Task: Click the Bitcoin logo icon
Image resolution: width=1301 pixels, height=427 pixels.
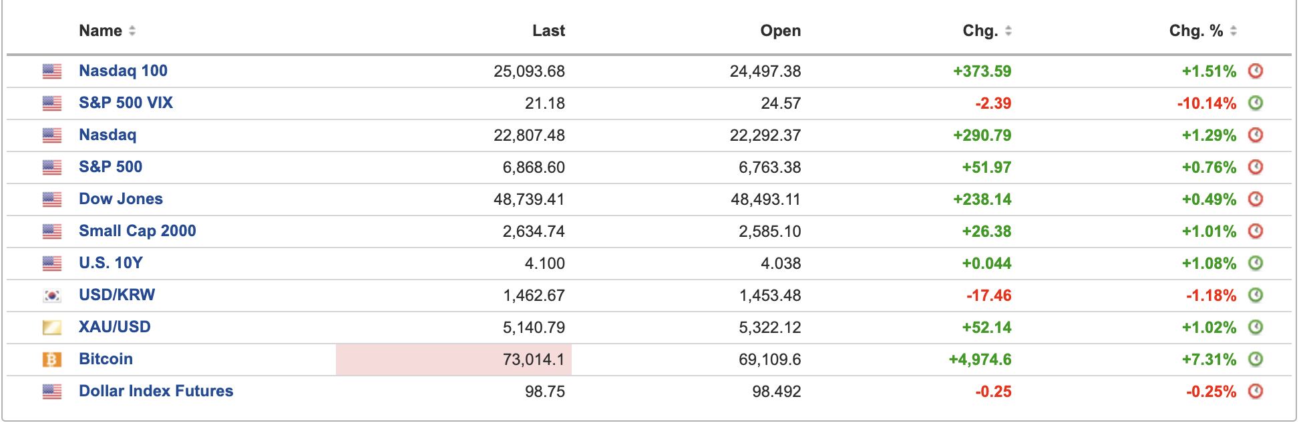Action: pos(52,360)
